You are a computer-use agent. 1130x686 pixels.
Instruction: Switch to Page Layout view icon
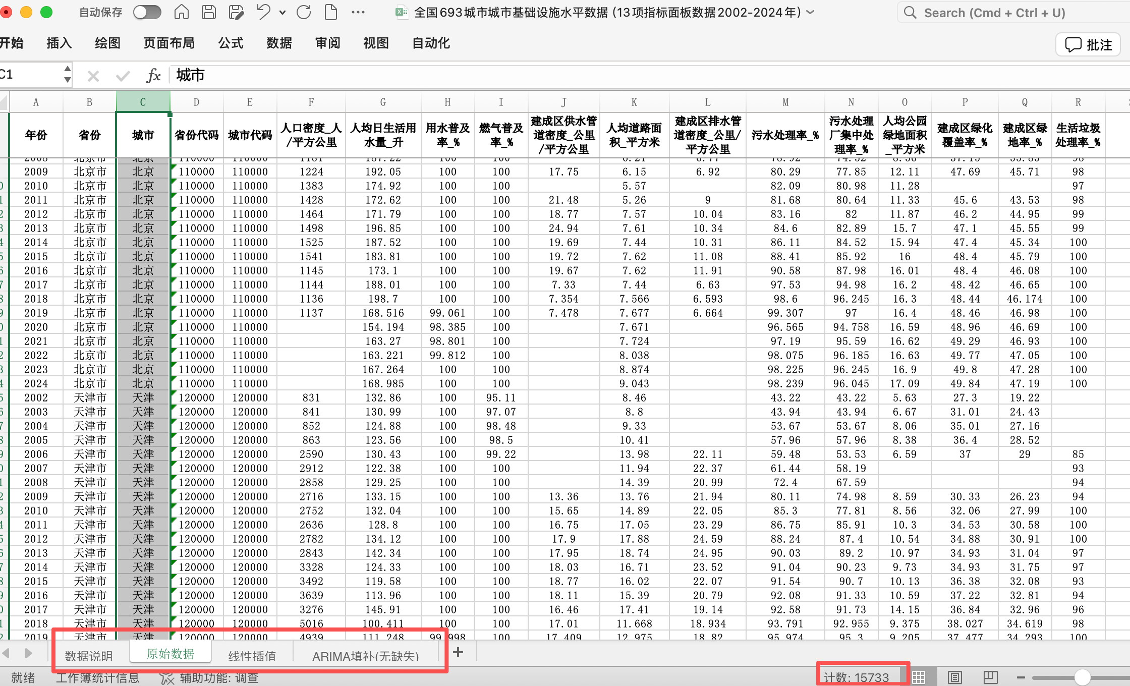pos(955,677)
